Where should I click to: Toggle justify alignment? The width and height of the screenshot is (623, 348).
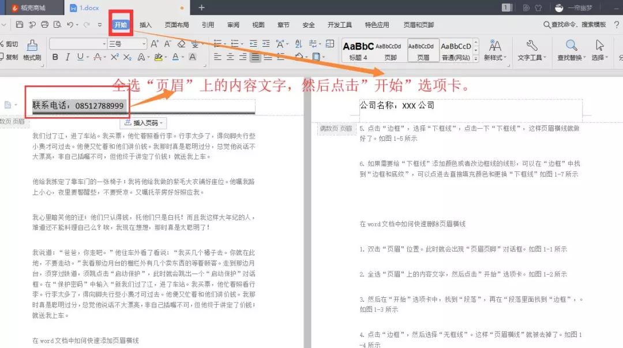255,57
